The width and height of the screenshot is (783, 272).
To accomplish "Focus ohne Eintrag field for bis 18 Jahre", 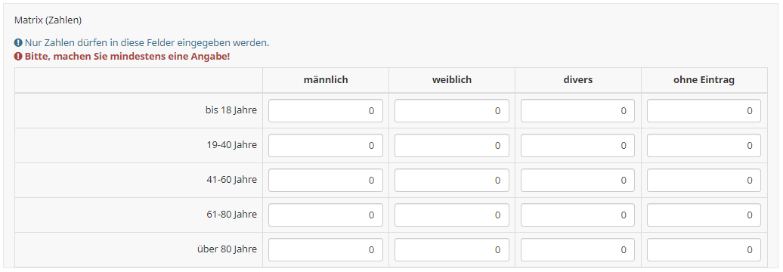I will (x=704, y=111).
